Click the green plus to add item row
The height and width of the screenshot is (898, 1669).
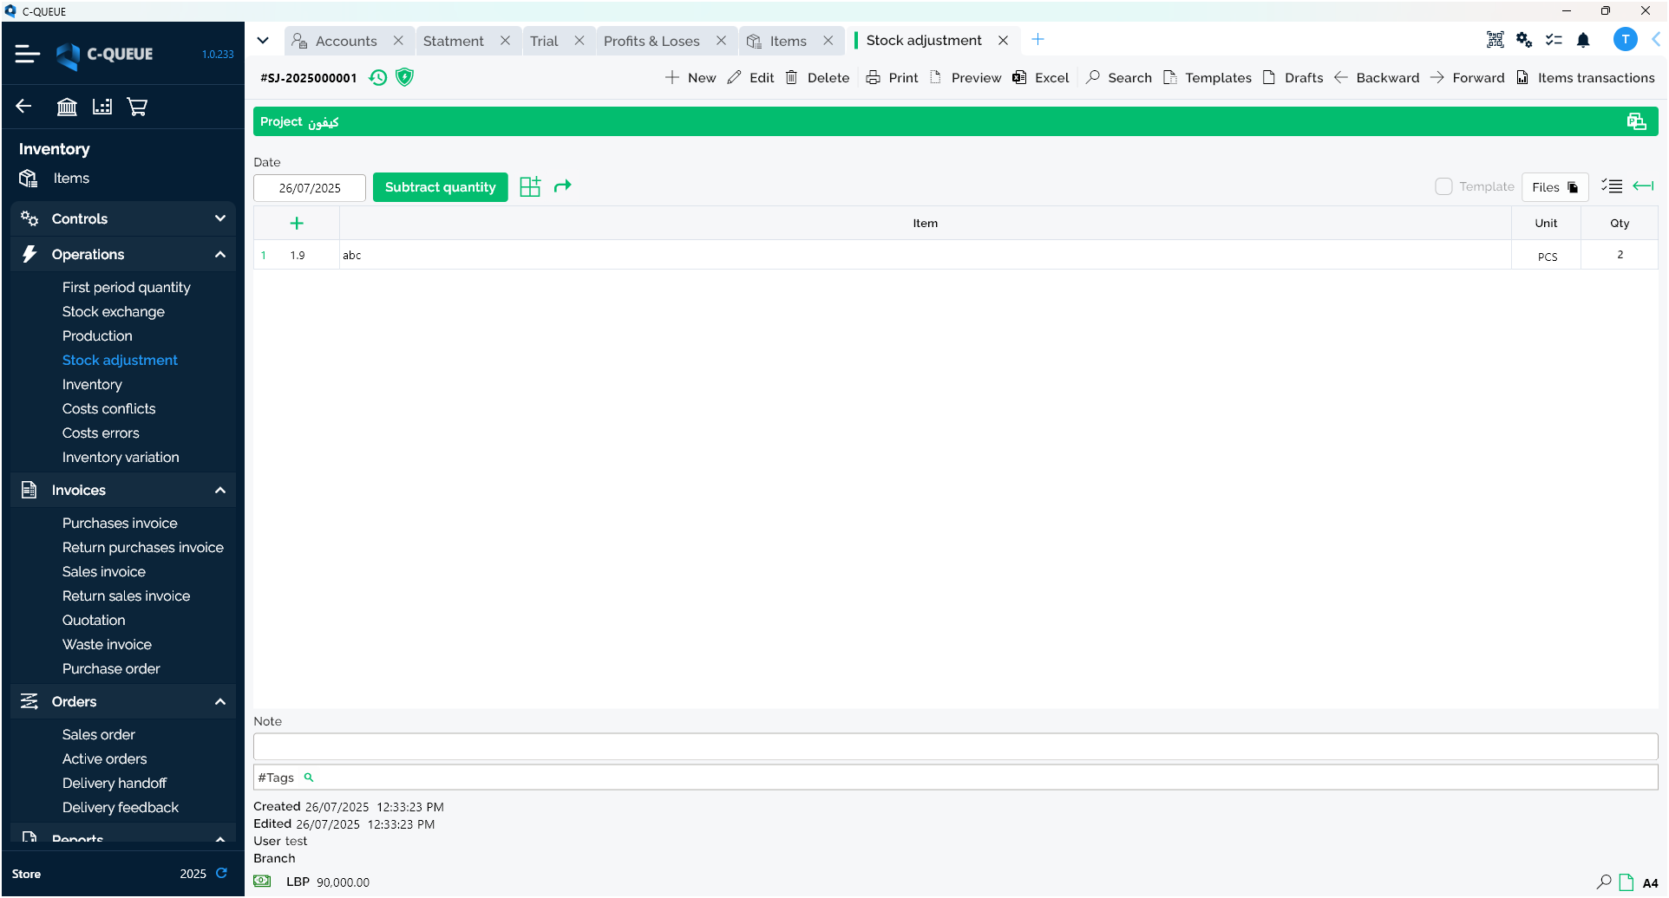pyautogui.click(x=297, y=224)
